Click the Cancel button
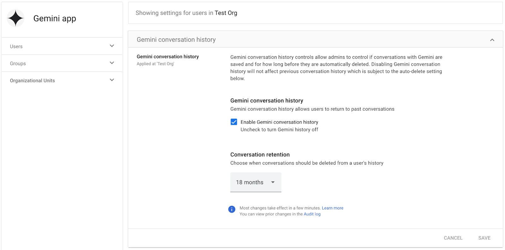 [x=453, y=238]
